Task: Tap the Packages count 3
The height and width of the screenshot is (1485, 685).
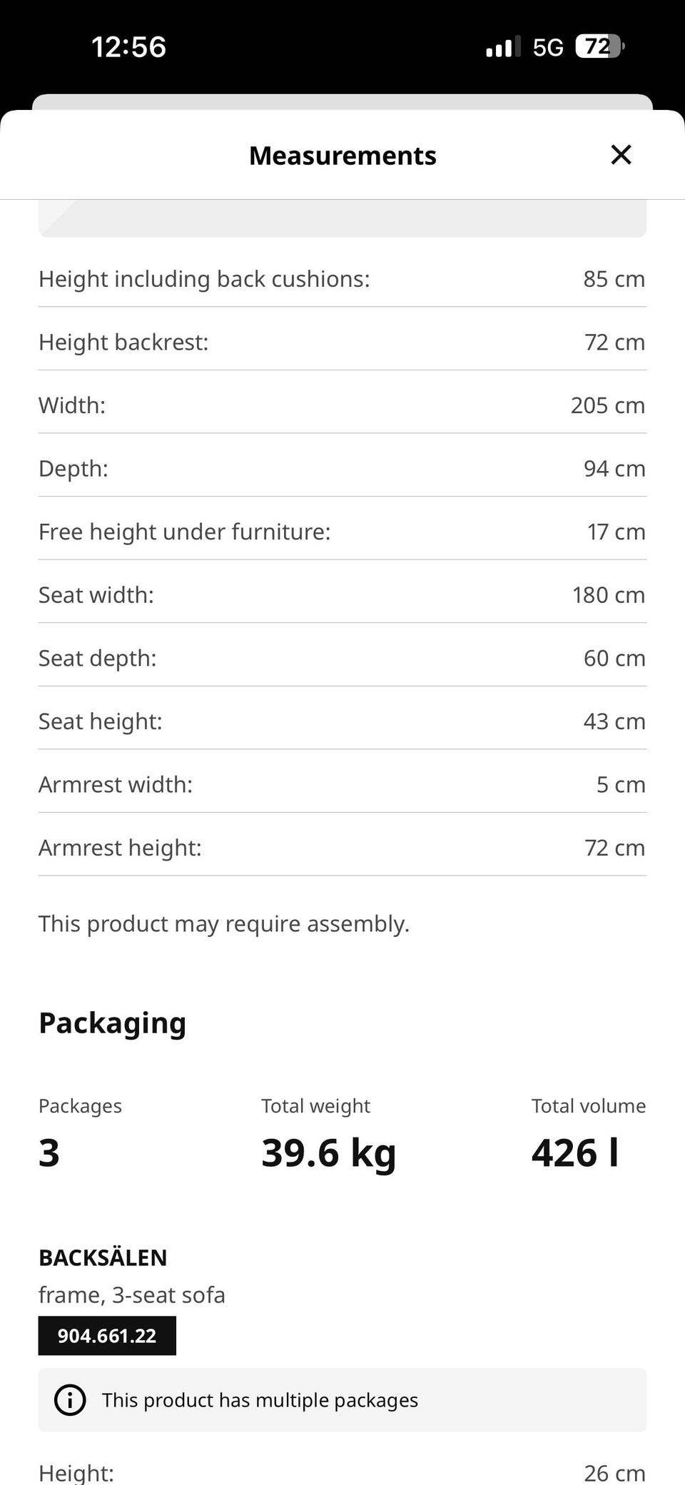Action: 49,1152
